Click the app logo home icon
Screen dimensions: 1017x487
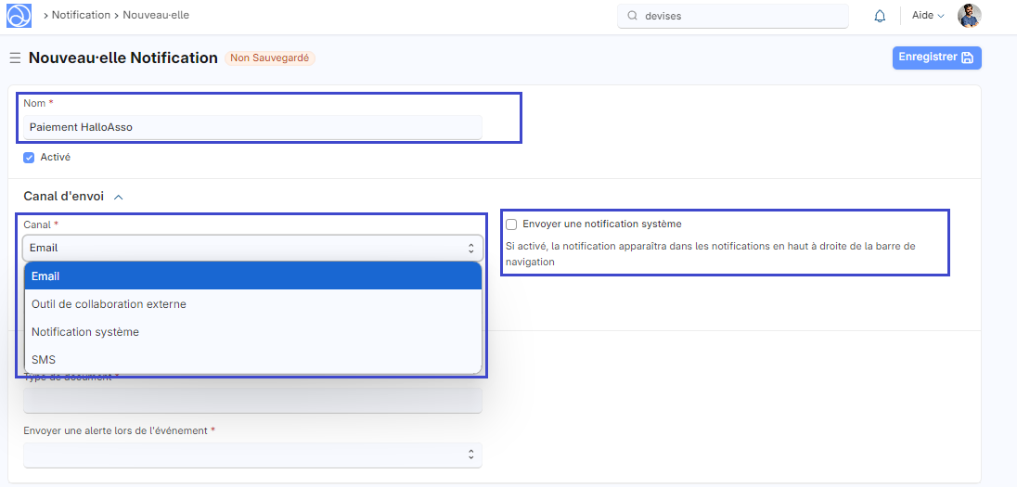coord(19,16)
